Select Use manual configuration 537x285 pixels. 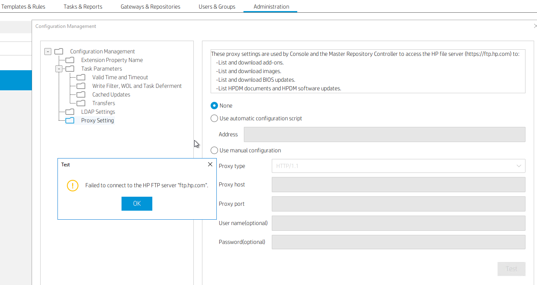(x=214, y=150)
